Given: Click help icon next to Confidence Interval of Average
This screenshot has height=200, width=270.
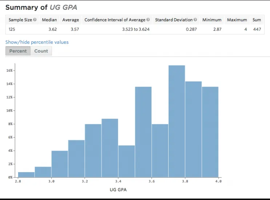Looking at the screenshot, I should tap(148, 20).
